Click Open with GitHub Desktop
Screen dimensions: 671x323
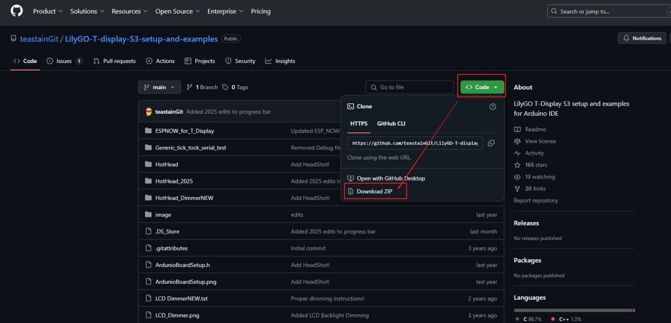[390, 178]
